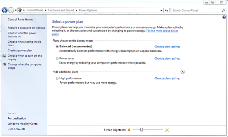The height and width of the screenshot is (137, 228).
Task: Click the Power Options breadcrumb
Action: [x=88, y=10]
